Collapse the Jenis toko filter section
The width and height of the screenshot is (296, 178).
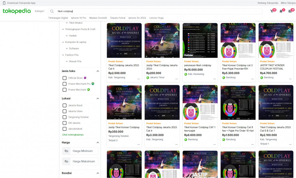[98, 71]
